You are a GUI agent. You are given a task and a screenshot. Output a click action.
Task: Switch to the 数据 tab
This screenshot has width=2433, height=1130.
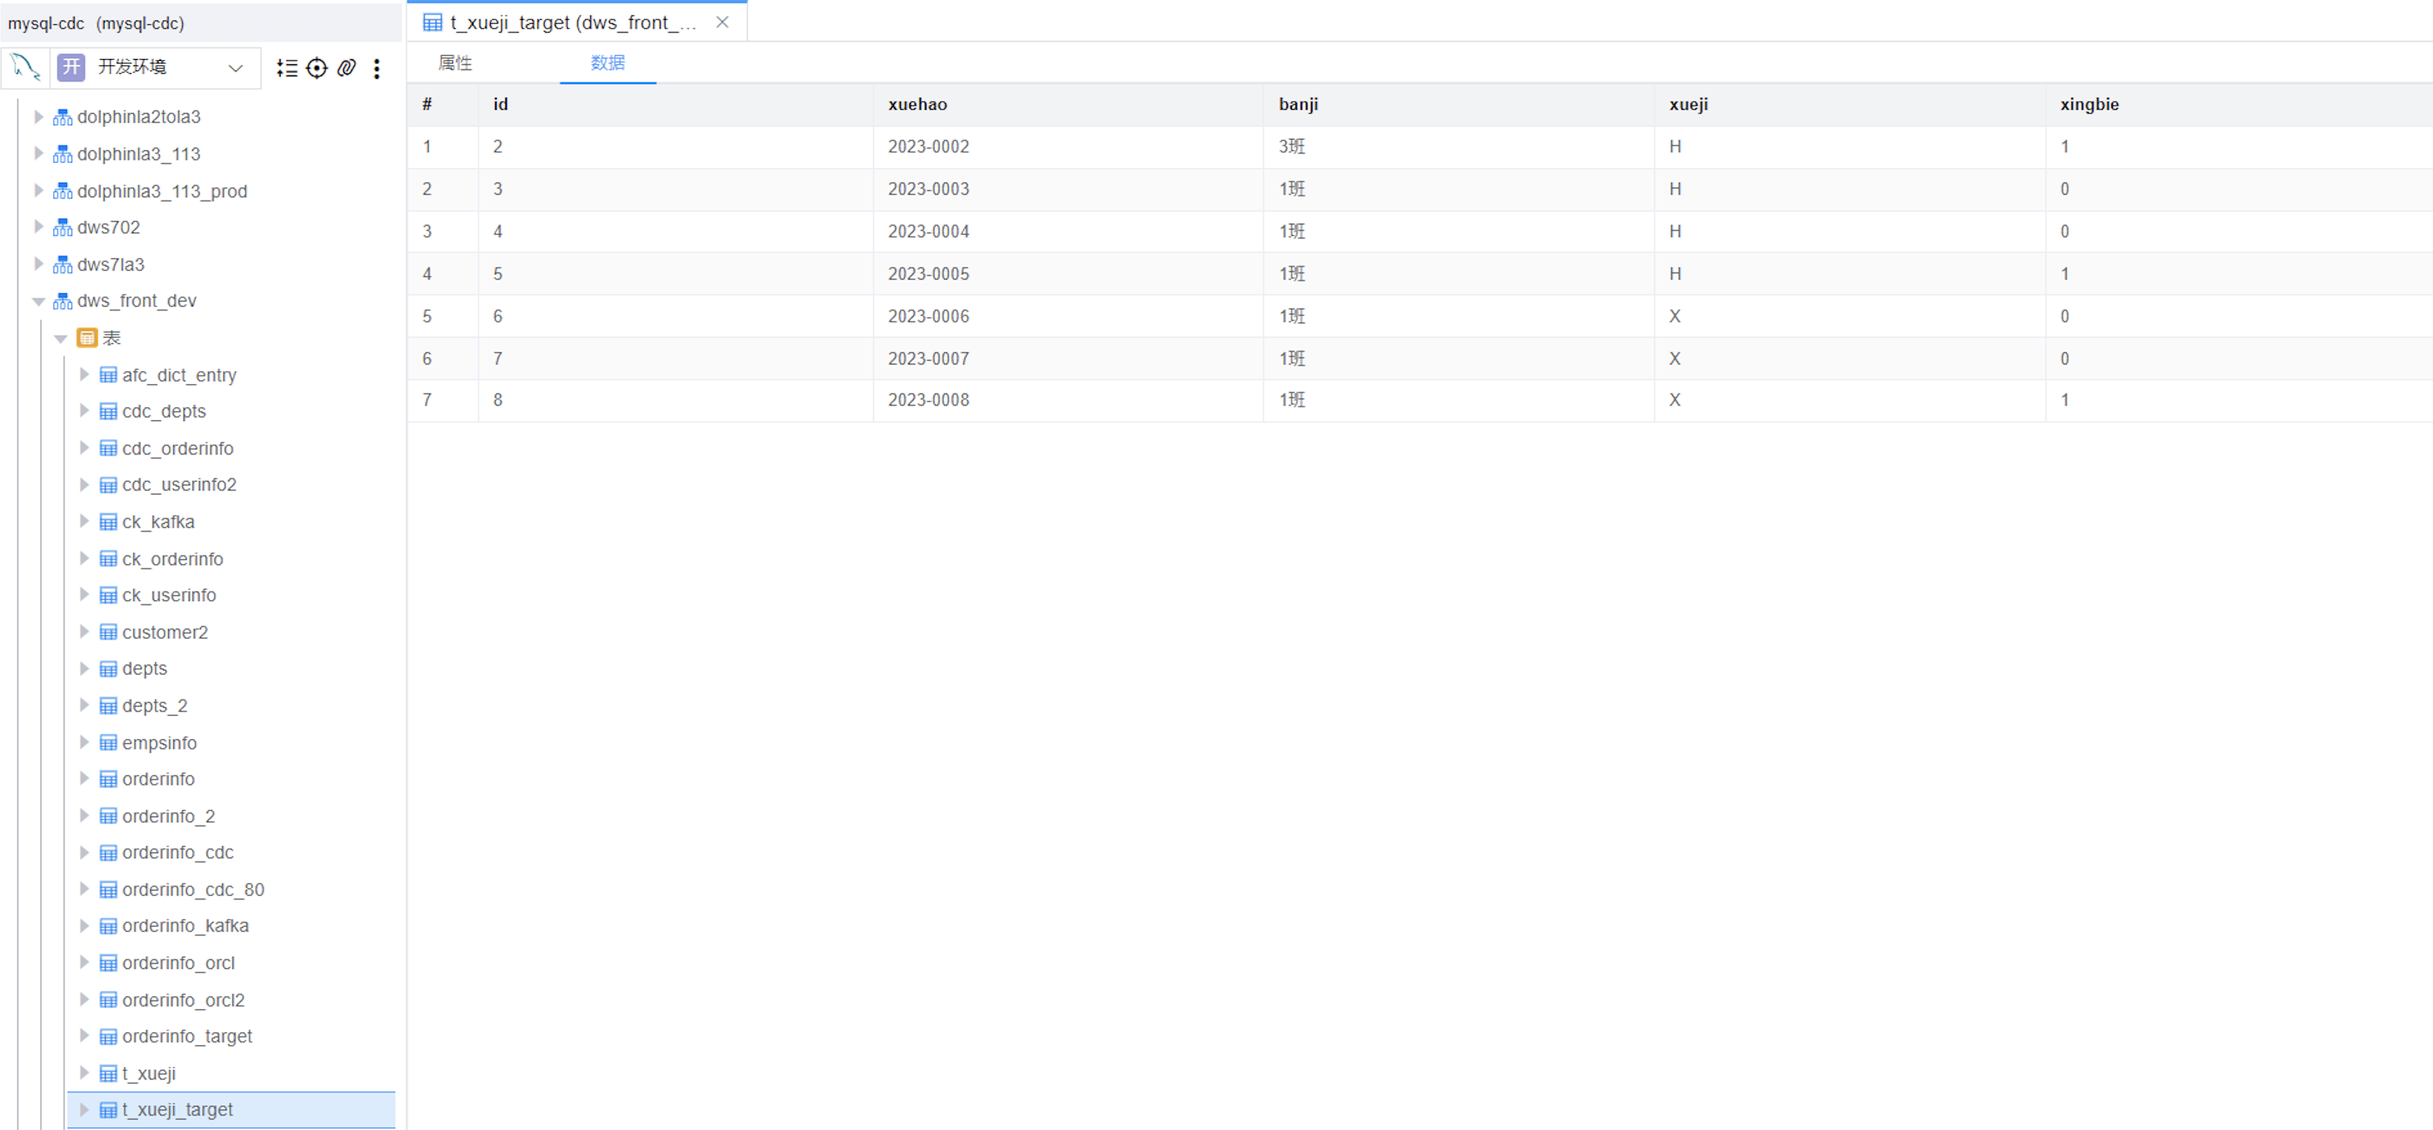click(x=607, y=63)
